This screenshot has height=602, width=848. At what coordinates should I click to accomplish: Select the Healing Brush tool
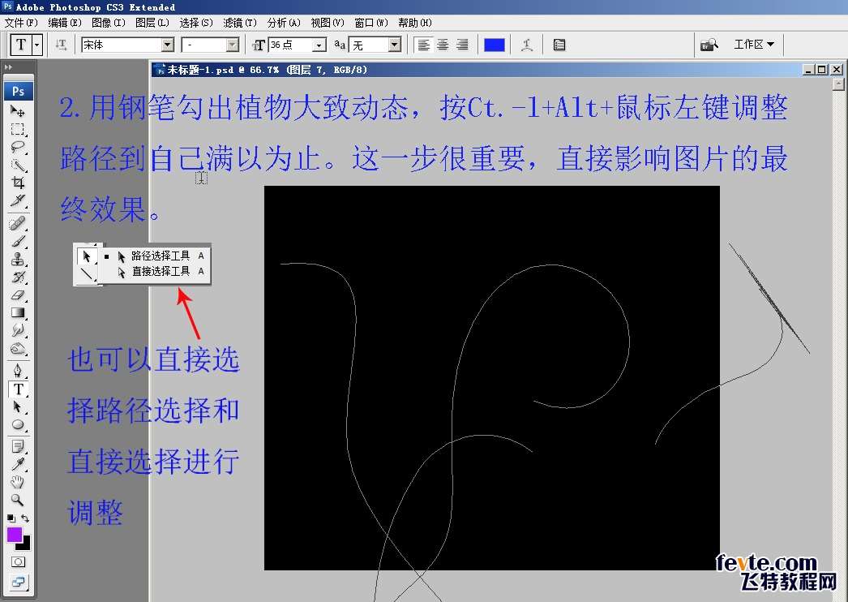[17, 222]
